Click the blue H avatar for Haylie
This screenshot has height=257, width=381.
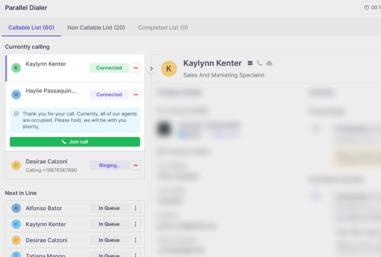click(x=16, y=95)
